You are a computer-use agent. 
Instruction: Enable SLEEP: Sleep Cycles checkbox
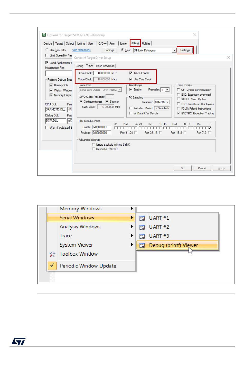[178, 99]
